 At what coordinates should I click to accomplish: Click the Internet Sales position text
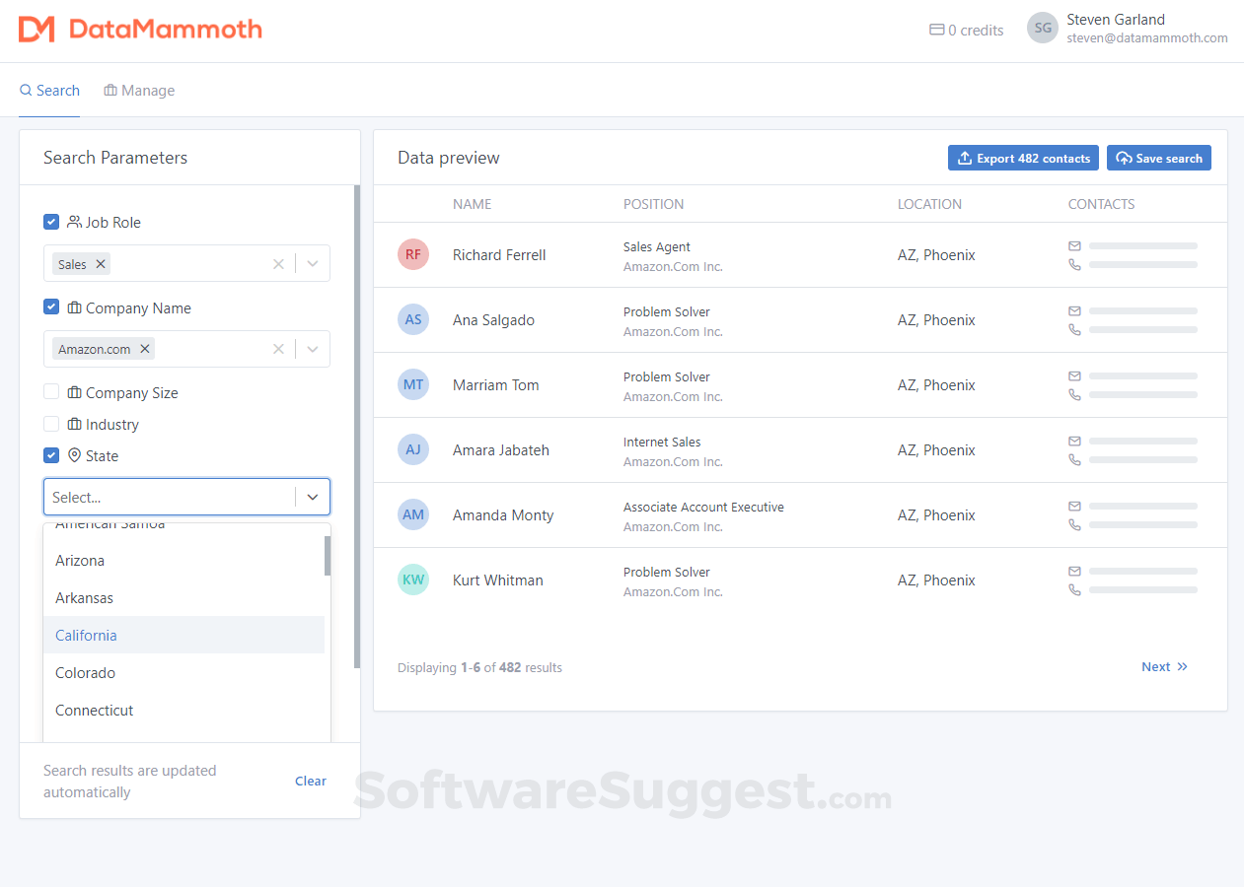coord(662,442)
